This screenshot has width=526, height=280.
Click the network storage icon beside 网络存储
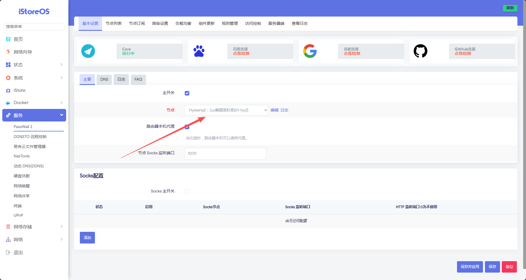[x=8, y=227]
